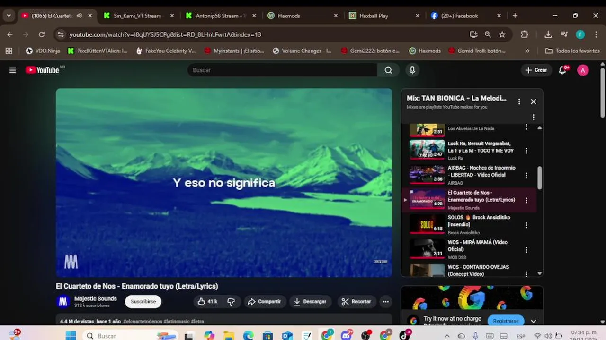This screenshot has height=340, width=606.
Task: Click the page vertical scrollbar
Action: coord(602,92)
